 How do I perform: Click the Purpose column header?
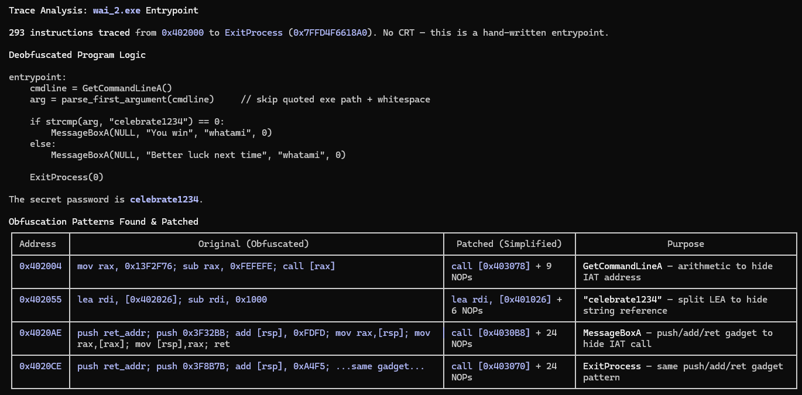coord(686,244)
